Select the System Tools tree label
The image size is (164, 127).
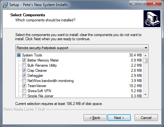[32, 55]
